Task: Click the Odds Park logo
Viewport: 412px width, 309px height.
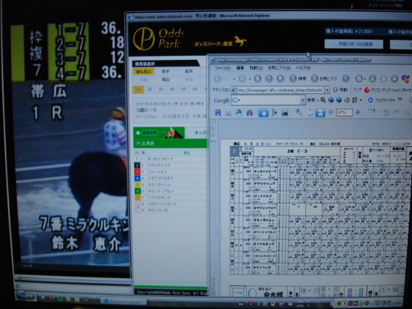Action: [x=159, y=39]
